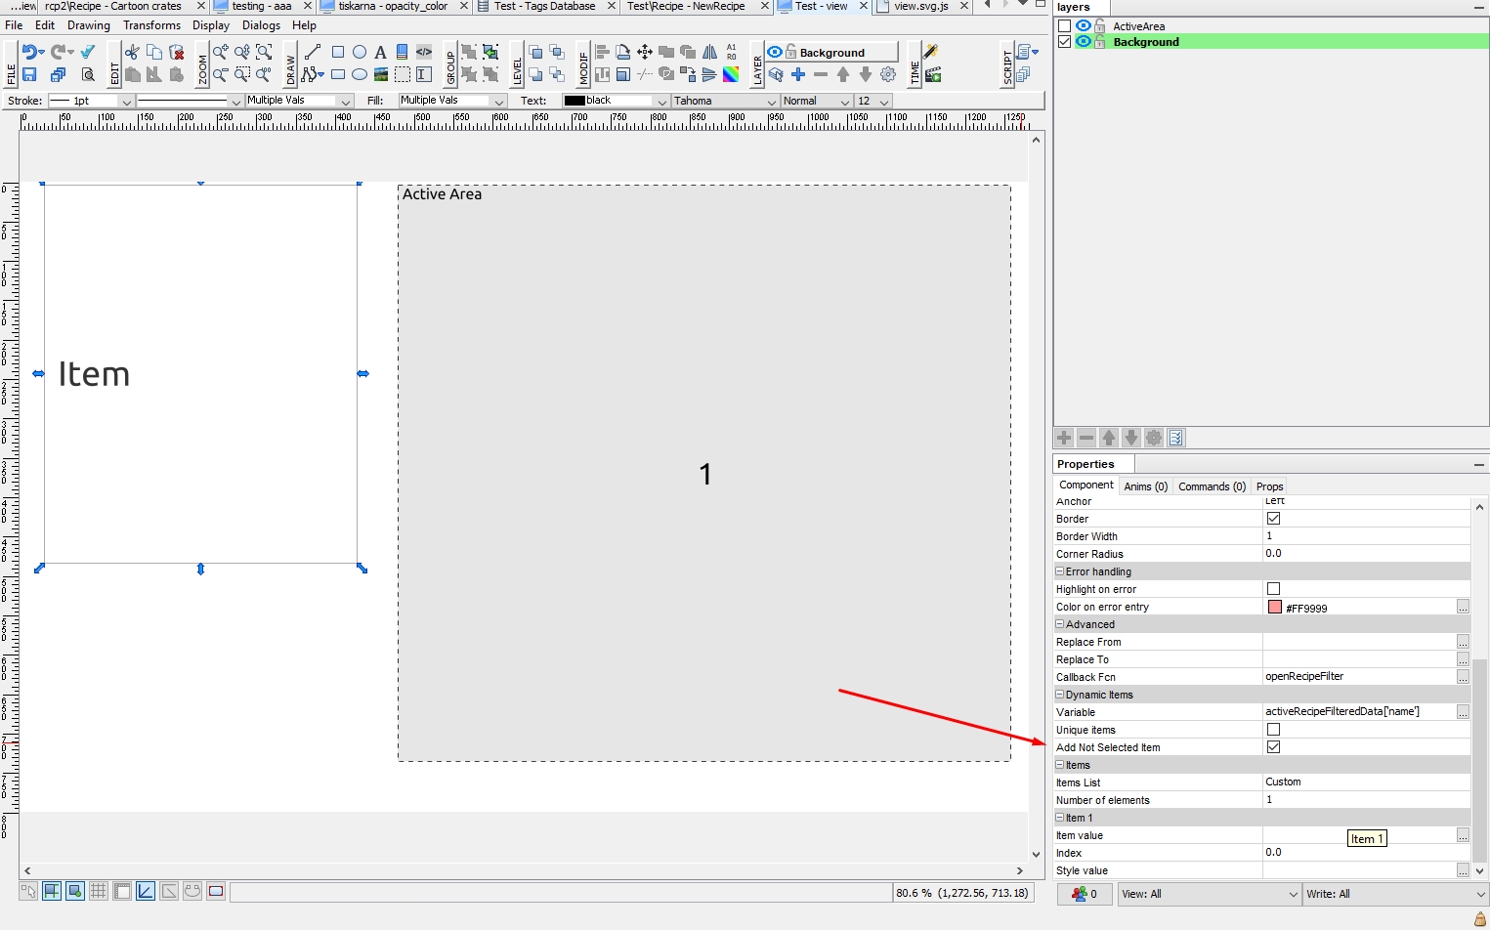Open the File menu
1490x930 pixels.
[x=14, y=25]
